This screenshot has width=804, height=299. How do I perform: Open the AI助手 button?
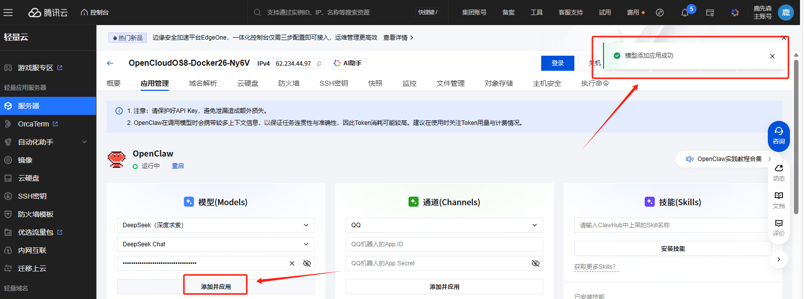point(348,63)
